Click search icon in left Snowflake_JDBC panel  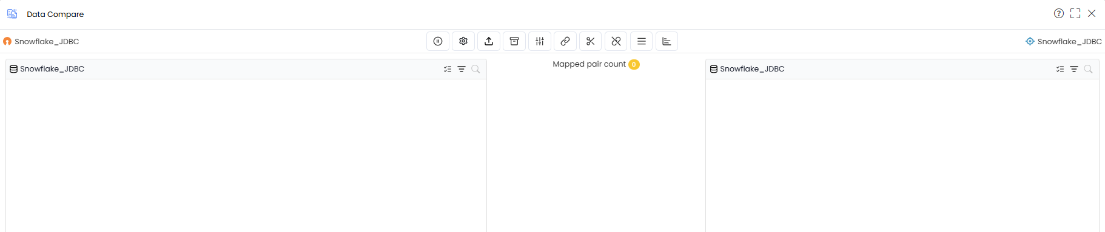point(475,69)
